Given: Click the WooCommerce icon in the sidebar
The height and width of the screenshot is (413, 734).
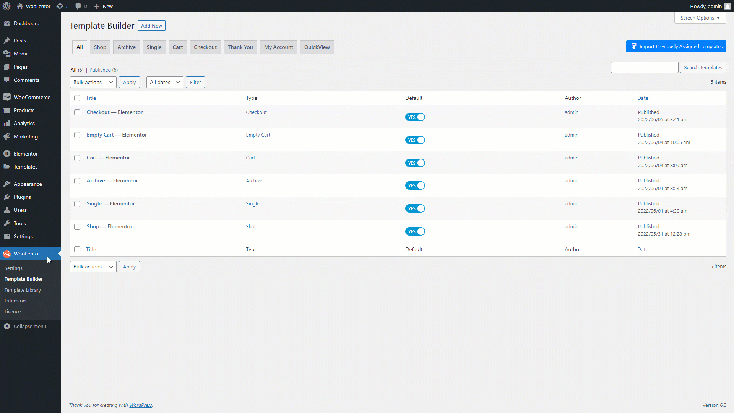Looking at the screenshot, I should [x=7, y=97].
